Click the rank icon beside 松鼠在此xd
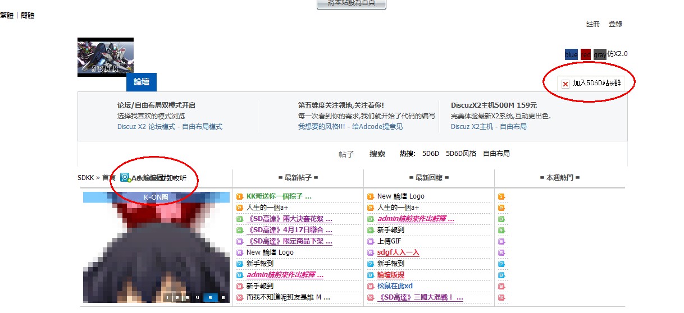Screen dimensions: 684x313 [x=371, y=286]
